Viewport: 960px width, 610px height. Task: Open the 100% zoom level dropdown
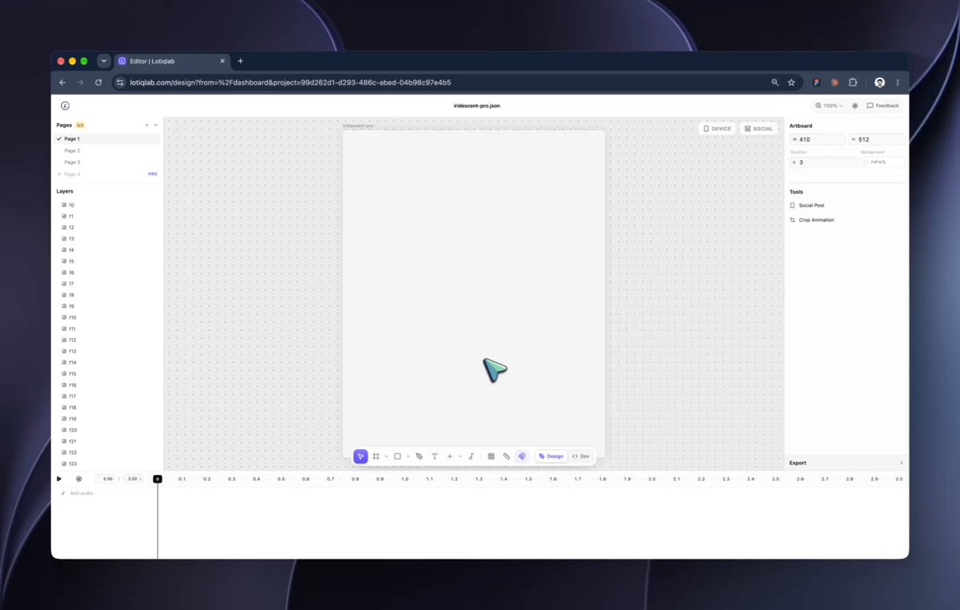coord(829,106)
